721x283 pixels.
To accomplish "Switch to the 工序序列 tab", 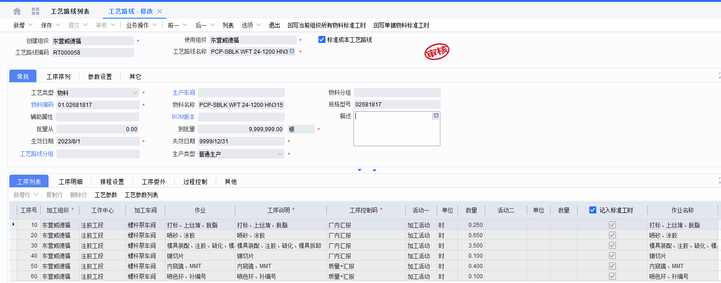I will point(58,77).
